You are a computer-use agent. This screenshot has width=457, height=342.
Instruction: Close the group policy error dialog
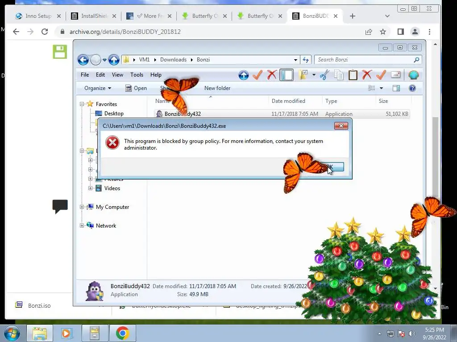pyautogui.click(x=341, y=126)
